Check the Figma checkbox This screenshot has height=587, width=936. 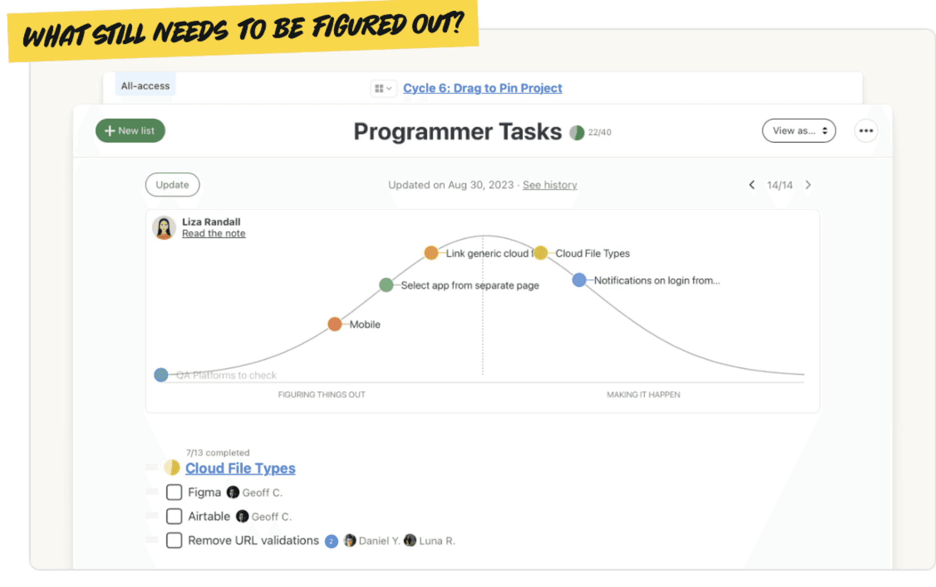(174, 492)
